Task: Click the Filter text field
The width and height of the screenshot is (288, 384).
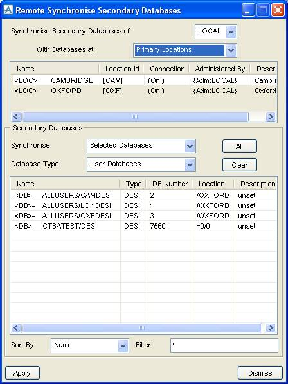Action: pyautogui.click(x=224, y=345)
